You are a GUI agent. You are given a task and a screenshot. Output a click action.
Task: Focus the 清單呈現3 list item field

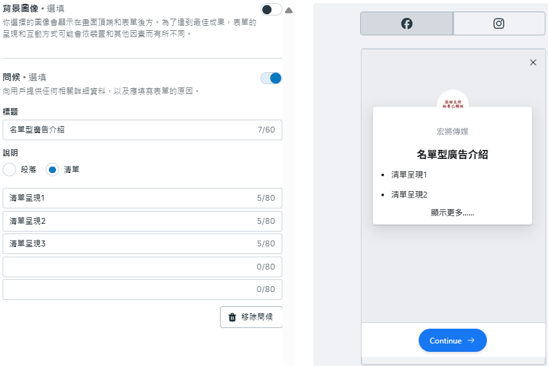(x=129, y=244)
